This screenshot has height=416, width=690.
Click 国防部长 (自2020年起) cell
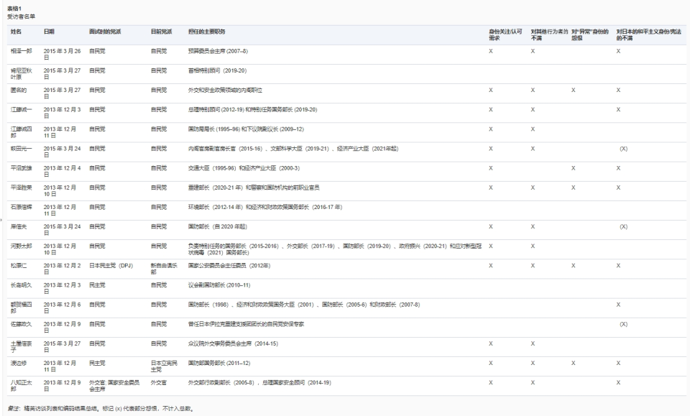[217, 226]
